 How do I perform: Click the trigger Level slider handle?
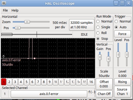click(x=118, y=55)
